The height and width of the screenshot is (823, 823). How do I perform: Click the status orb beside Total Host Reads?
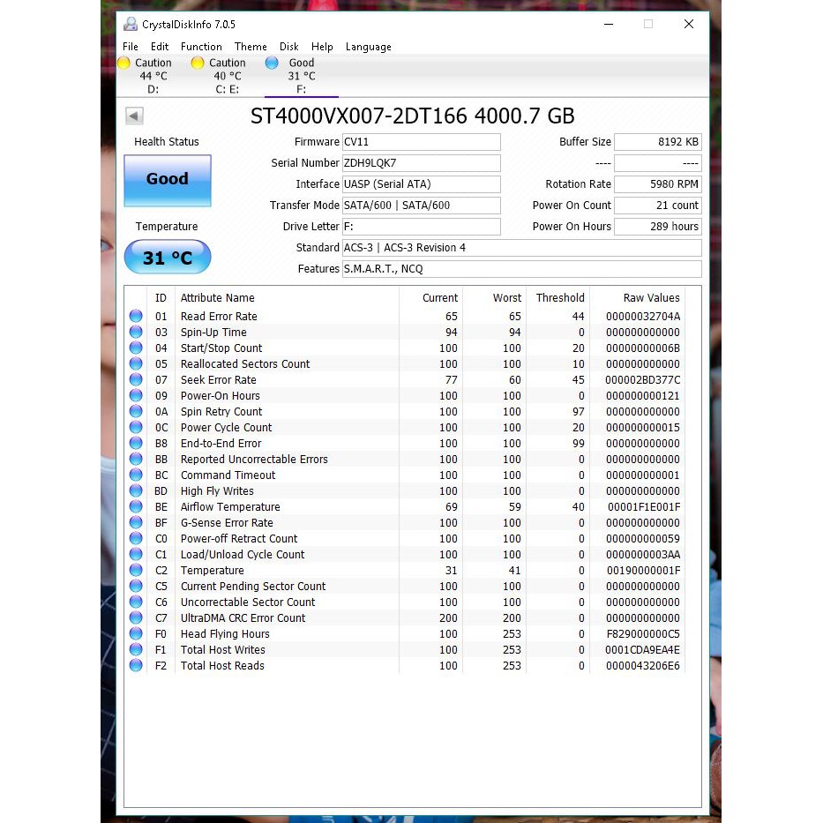tap(136, 666)
